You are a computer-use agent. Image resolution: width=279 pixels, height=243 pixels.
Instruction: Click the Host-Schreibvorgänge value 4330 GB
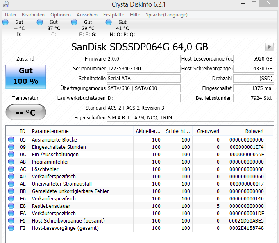(x=254, y=69)
